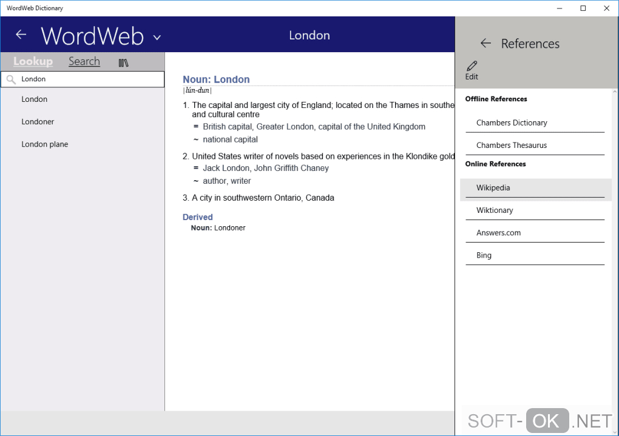The width and height of the screenshot is (619, 436).
Task: Close References panel with back arrow
Action: [485, 43]
